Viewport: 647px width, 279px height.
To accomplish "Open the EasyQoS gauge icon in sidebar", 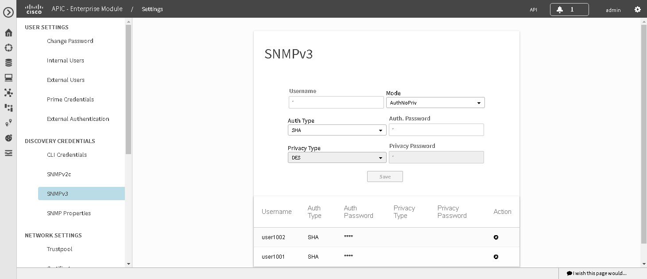I will click(x=8, y=138).
